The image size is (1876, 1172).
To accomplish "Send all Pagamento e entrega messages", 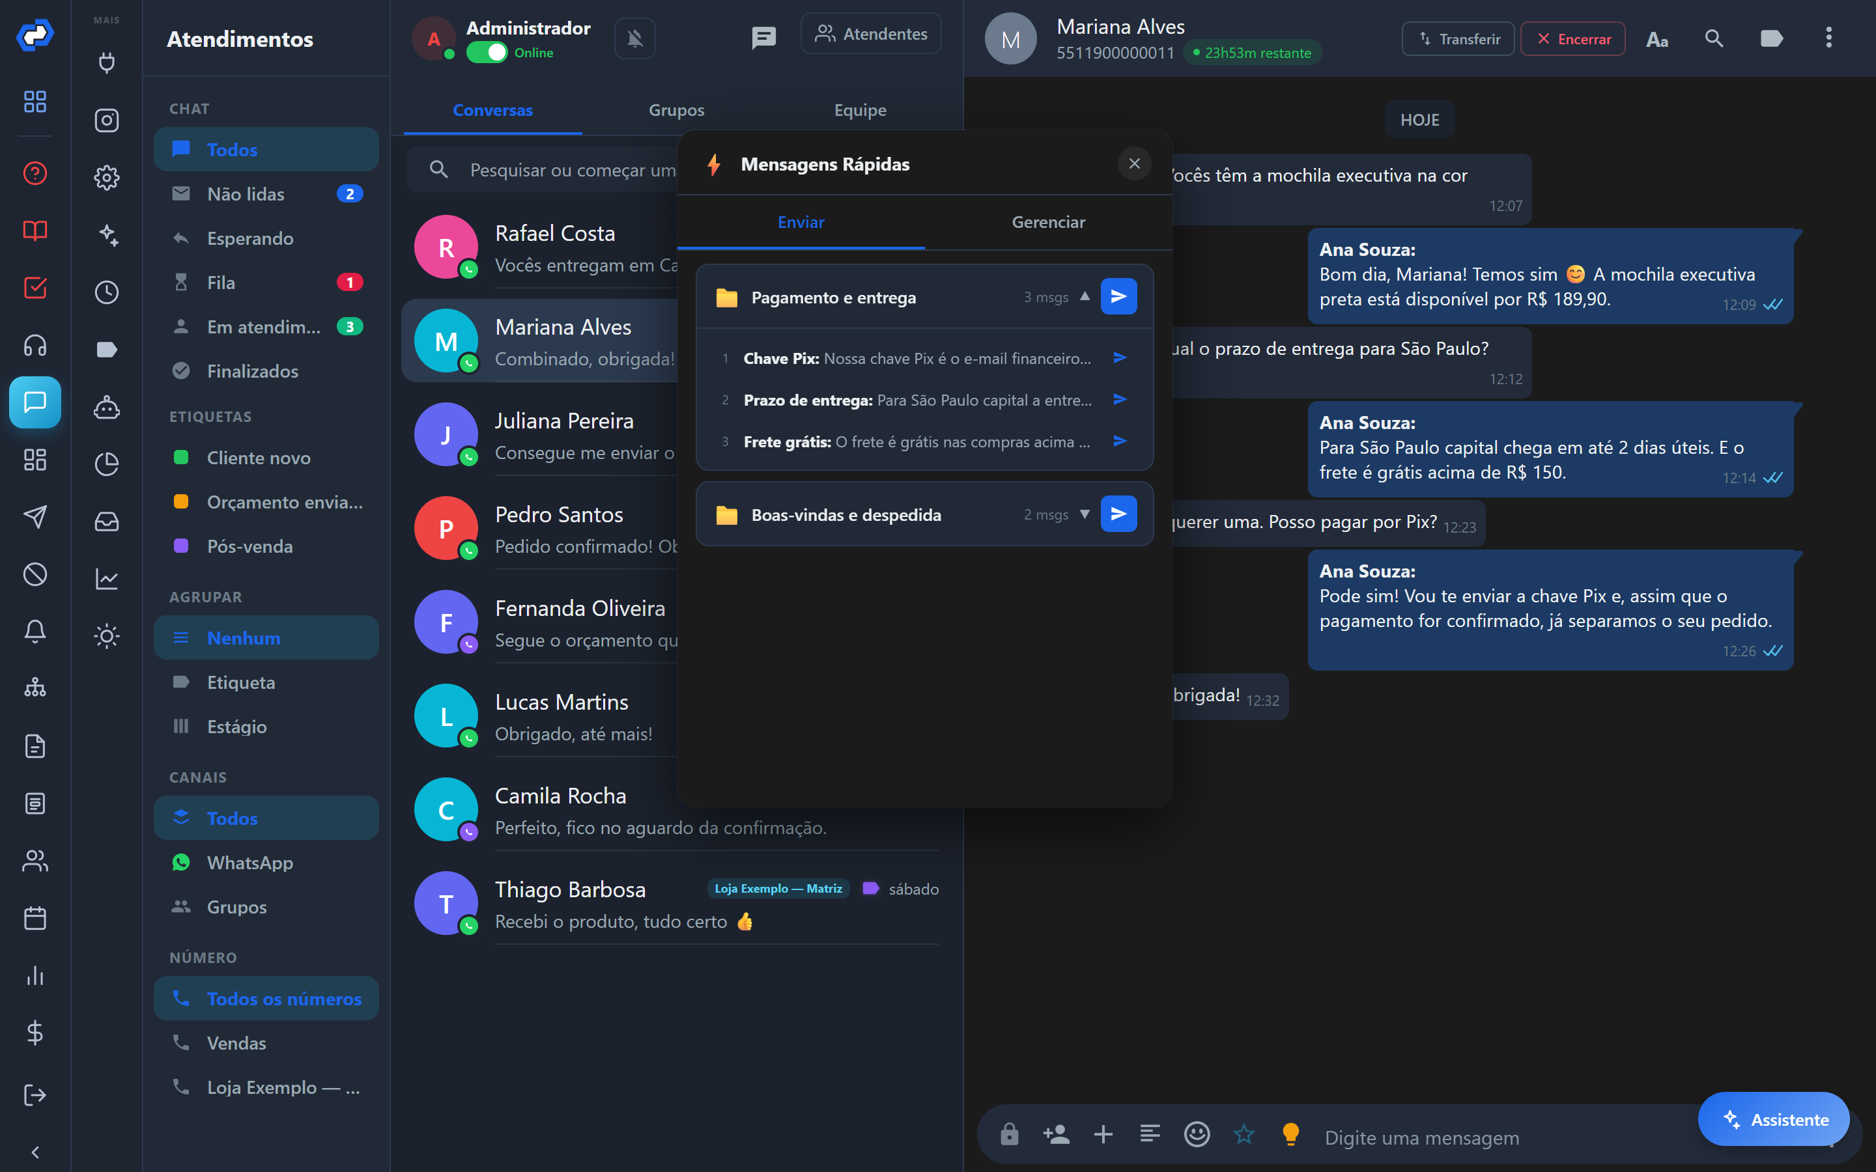I will click(1118, 296).
